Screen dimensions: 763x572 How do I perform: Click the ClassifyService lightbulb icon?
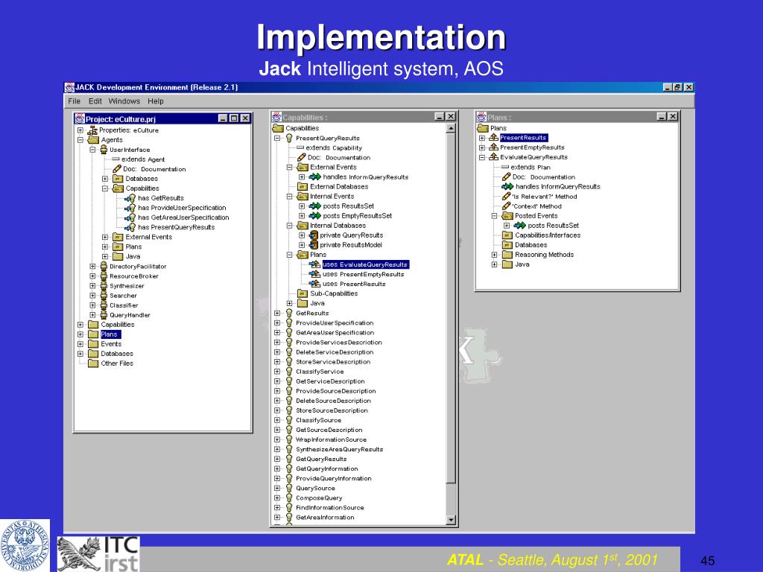289,372
